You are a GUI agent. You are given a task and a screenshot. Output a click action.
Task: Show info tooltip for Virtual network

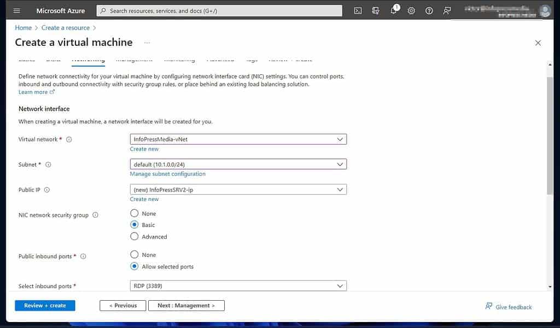tap(69, 139)
